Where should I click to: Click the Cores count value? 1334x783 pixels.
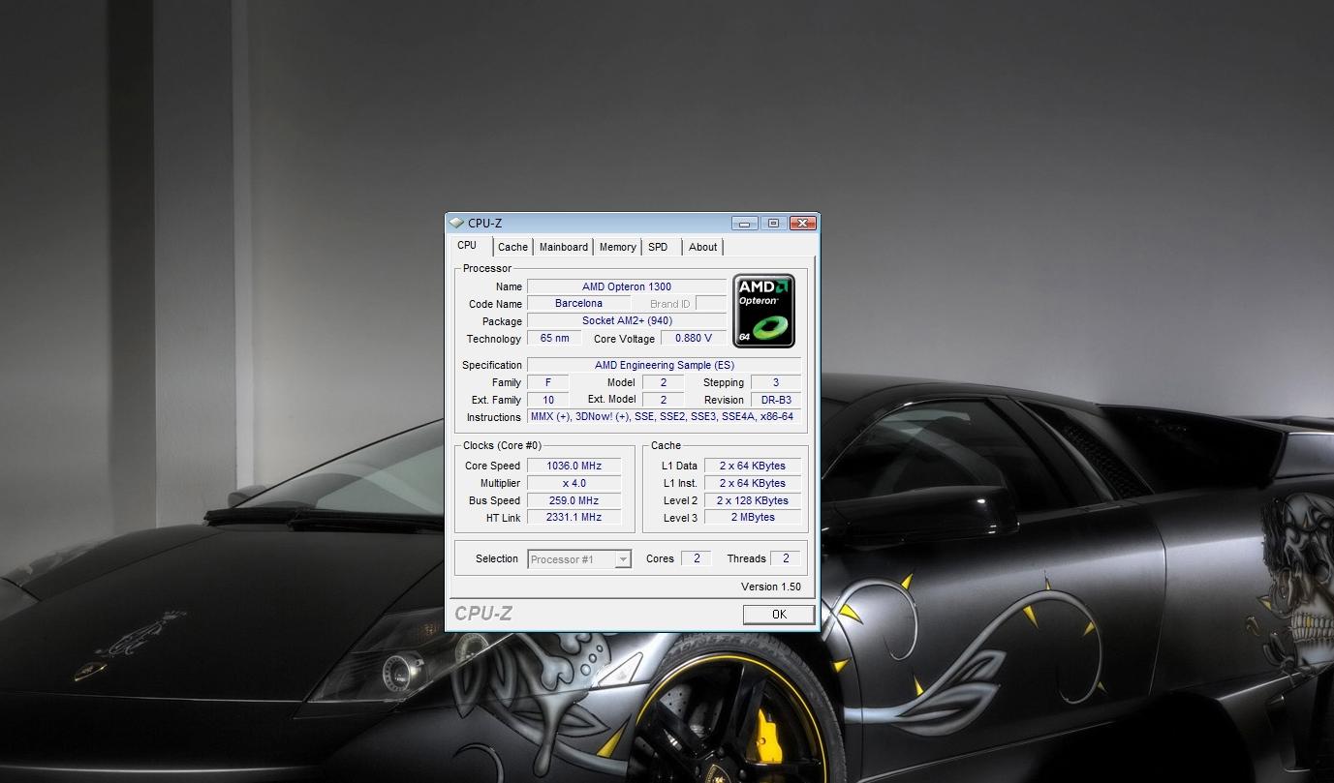pyautogui.click(x=696, y=558)
